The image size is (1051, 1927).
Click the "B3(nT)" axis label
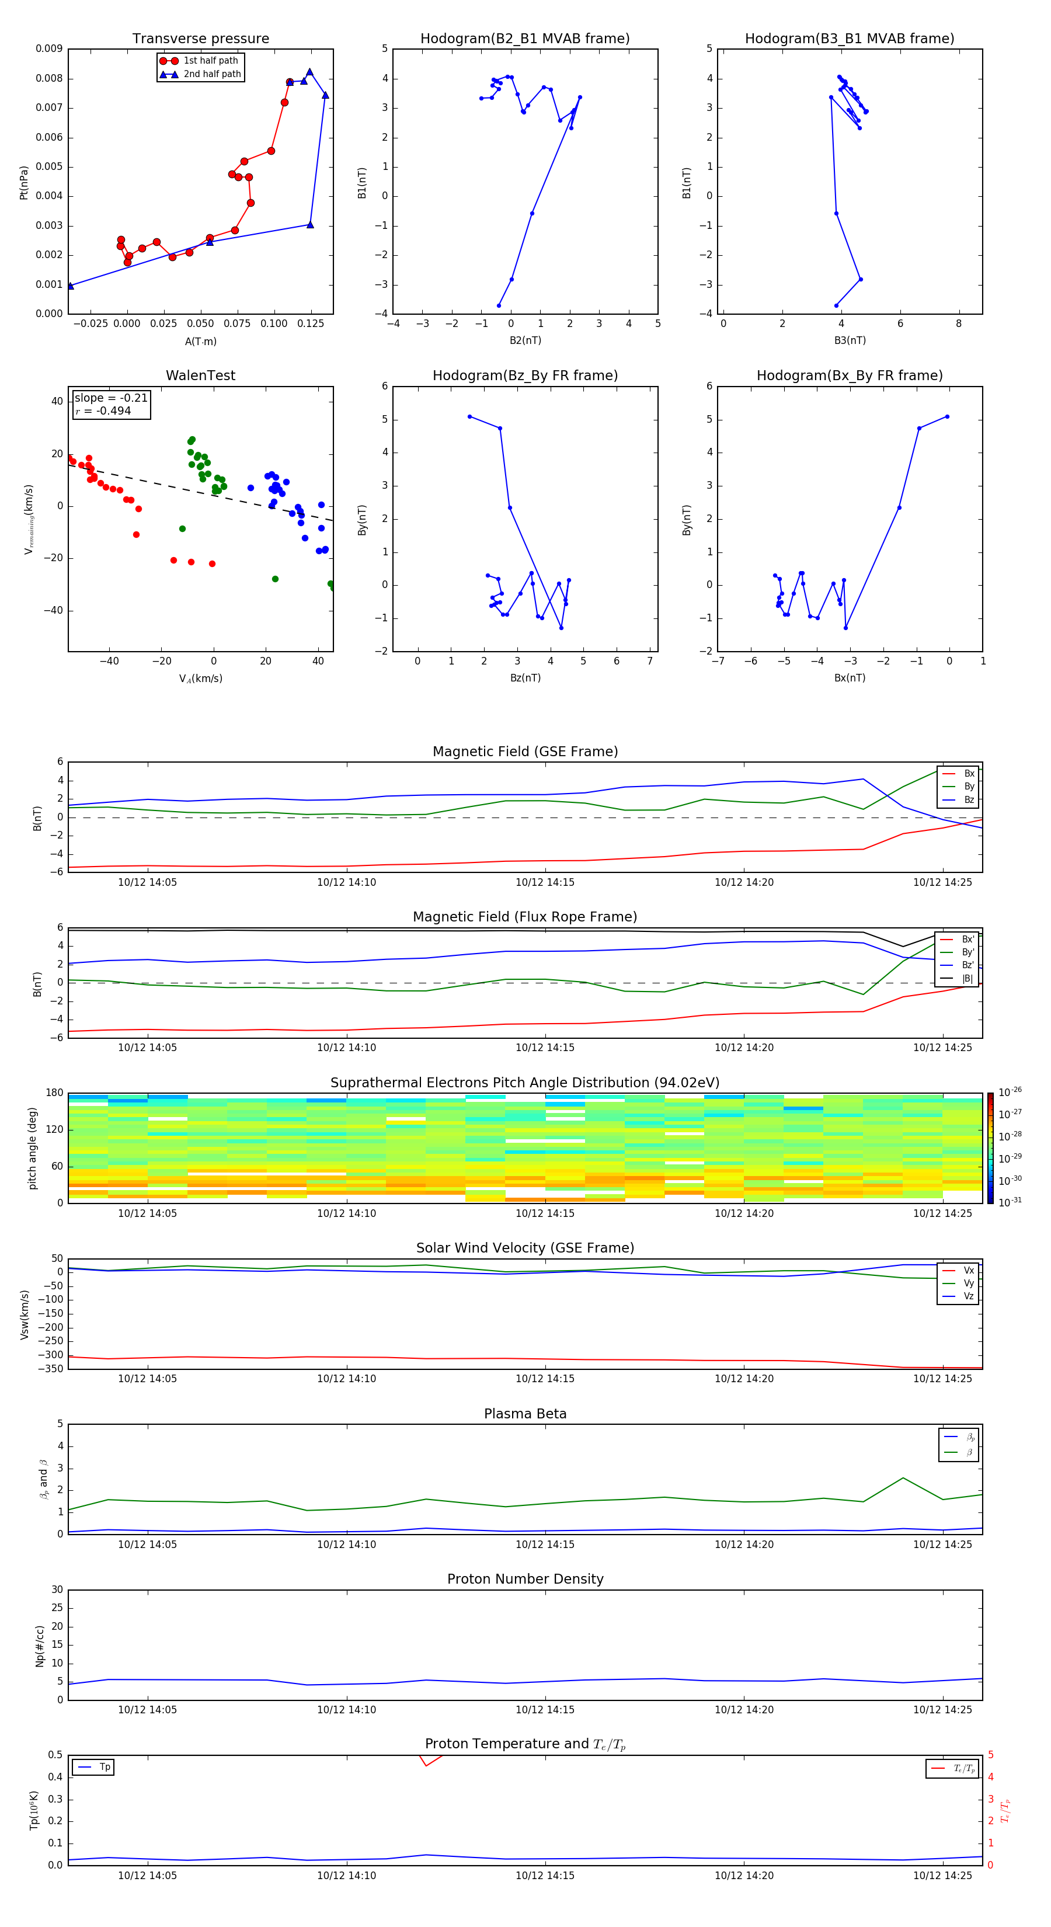[x=850, y=341]
